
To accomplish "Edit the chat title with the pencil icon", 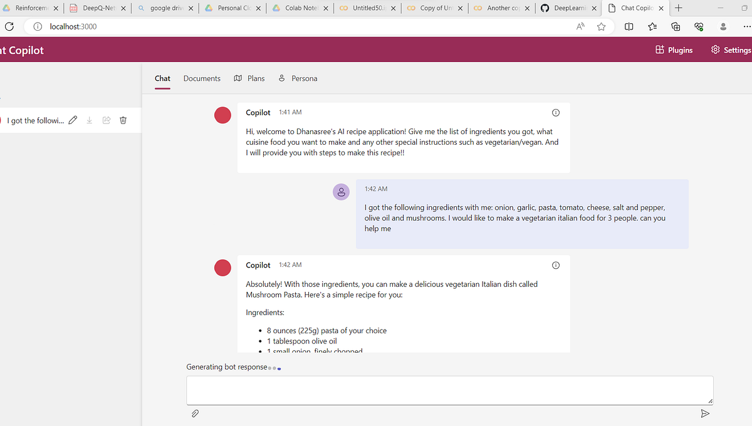I will click(x=73, y=120).
